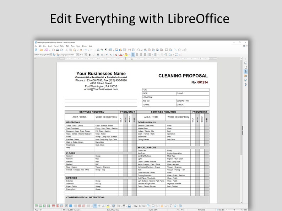Screen dimensions: 282x211
Task: Click the Sum sigma icon
Action: 171,206
